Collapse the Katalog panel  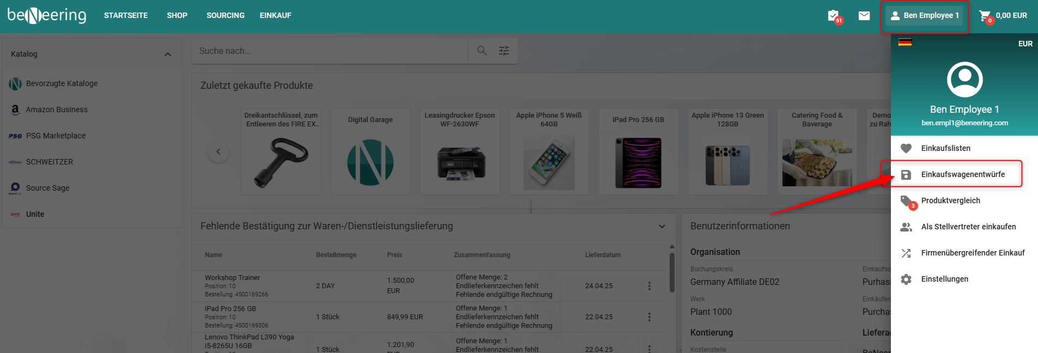click(168, 54)
